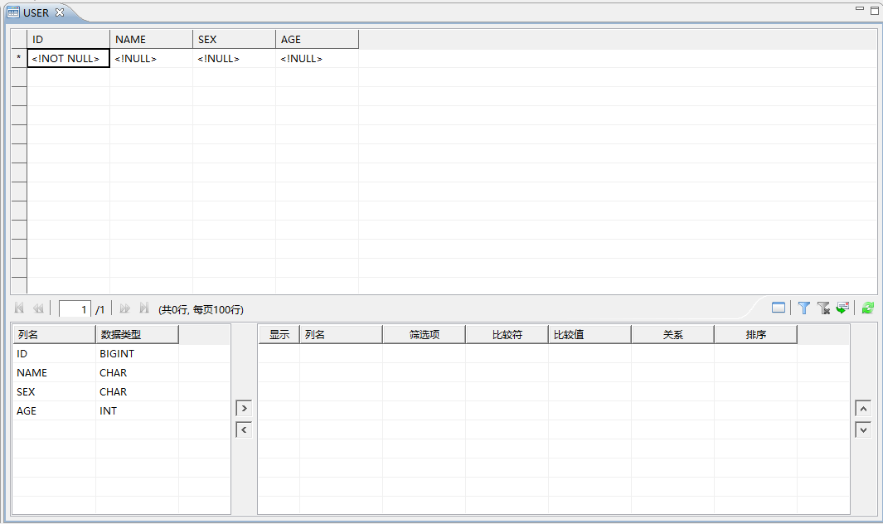Move filter row up with arrow
883x524 pixels.
[863, 408]
